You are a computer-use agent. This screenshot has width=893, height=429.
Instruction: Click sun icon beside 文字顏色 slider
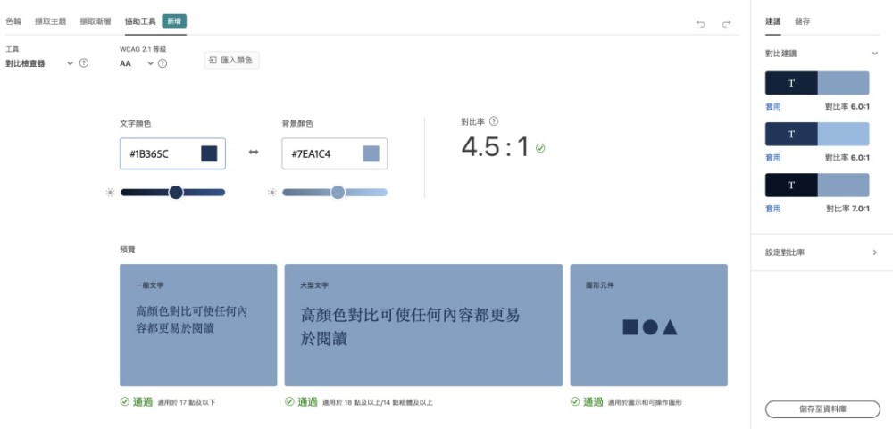[x=110, y=192]
